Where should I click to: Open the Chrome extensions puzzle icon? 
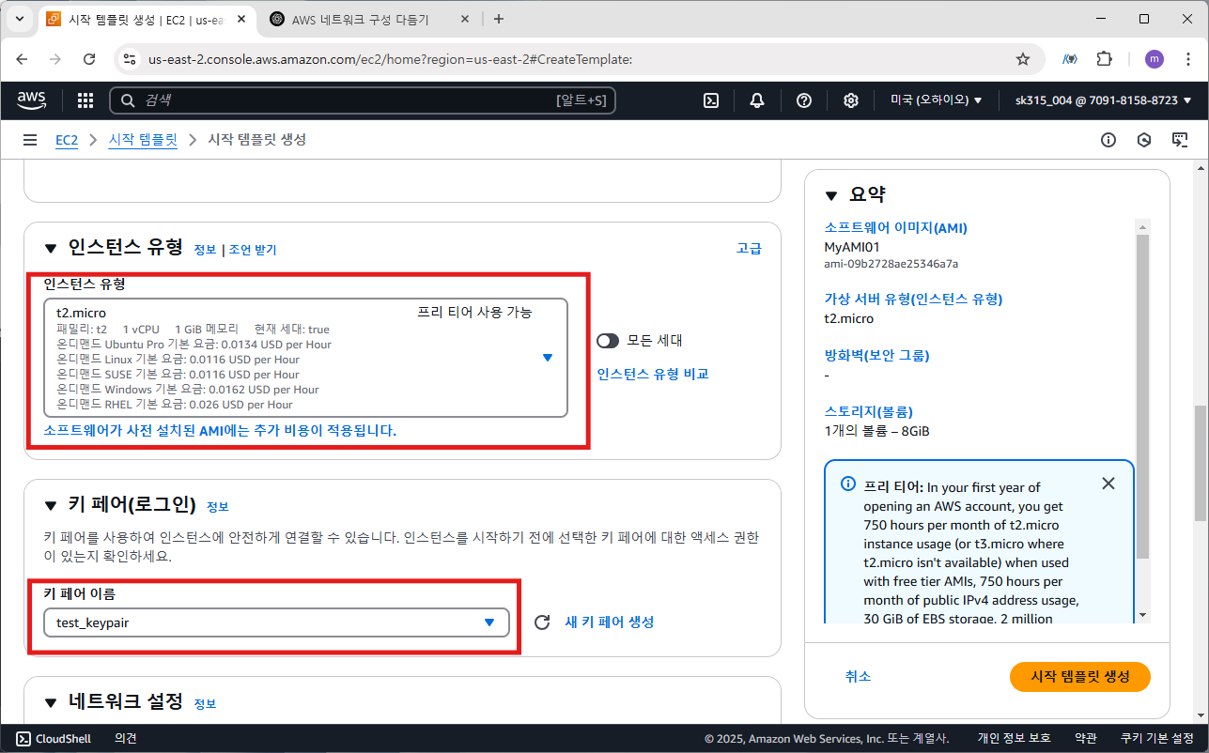1105,59
